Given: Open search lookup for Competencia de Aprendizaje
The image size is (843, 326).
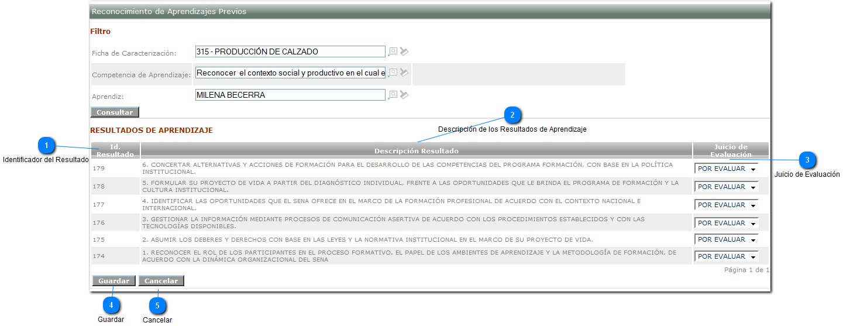Looking at the screenshot, I should (393, 73).
